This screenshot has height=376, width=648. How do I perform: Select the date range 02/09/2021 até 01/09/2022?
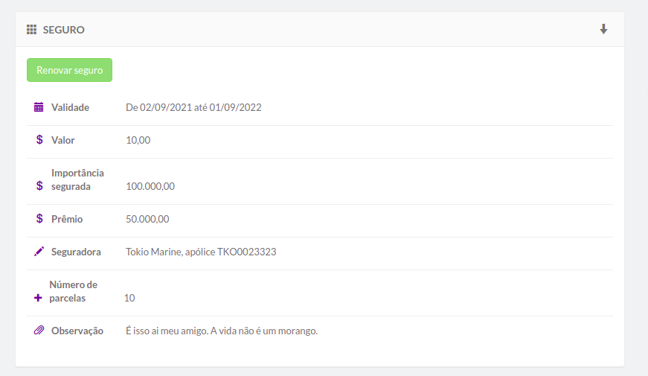(x=200, y=107)
